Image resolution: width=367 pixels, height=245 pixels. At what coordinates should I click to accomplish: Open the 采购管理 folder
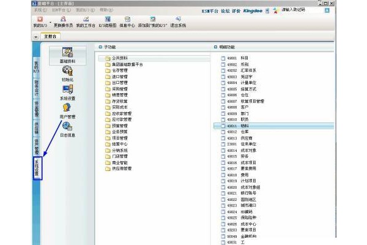click(x=116, y=89)
